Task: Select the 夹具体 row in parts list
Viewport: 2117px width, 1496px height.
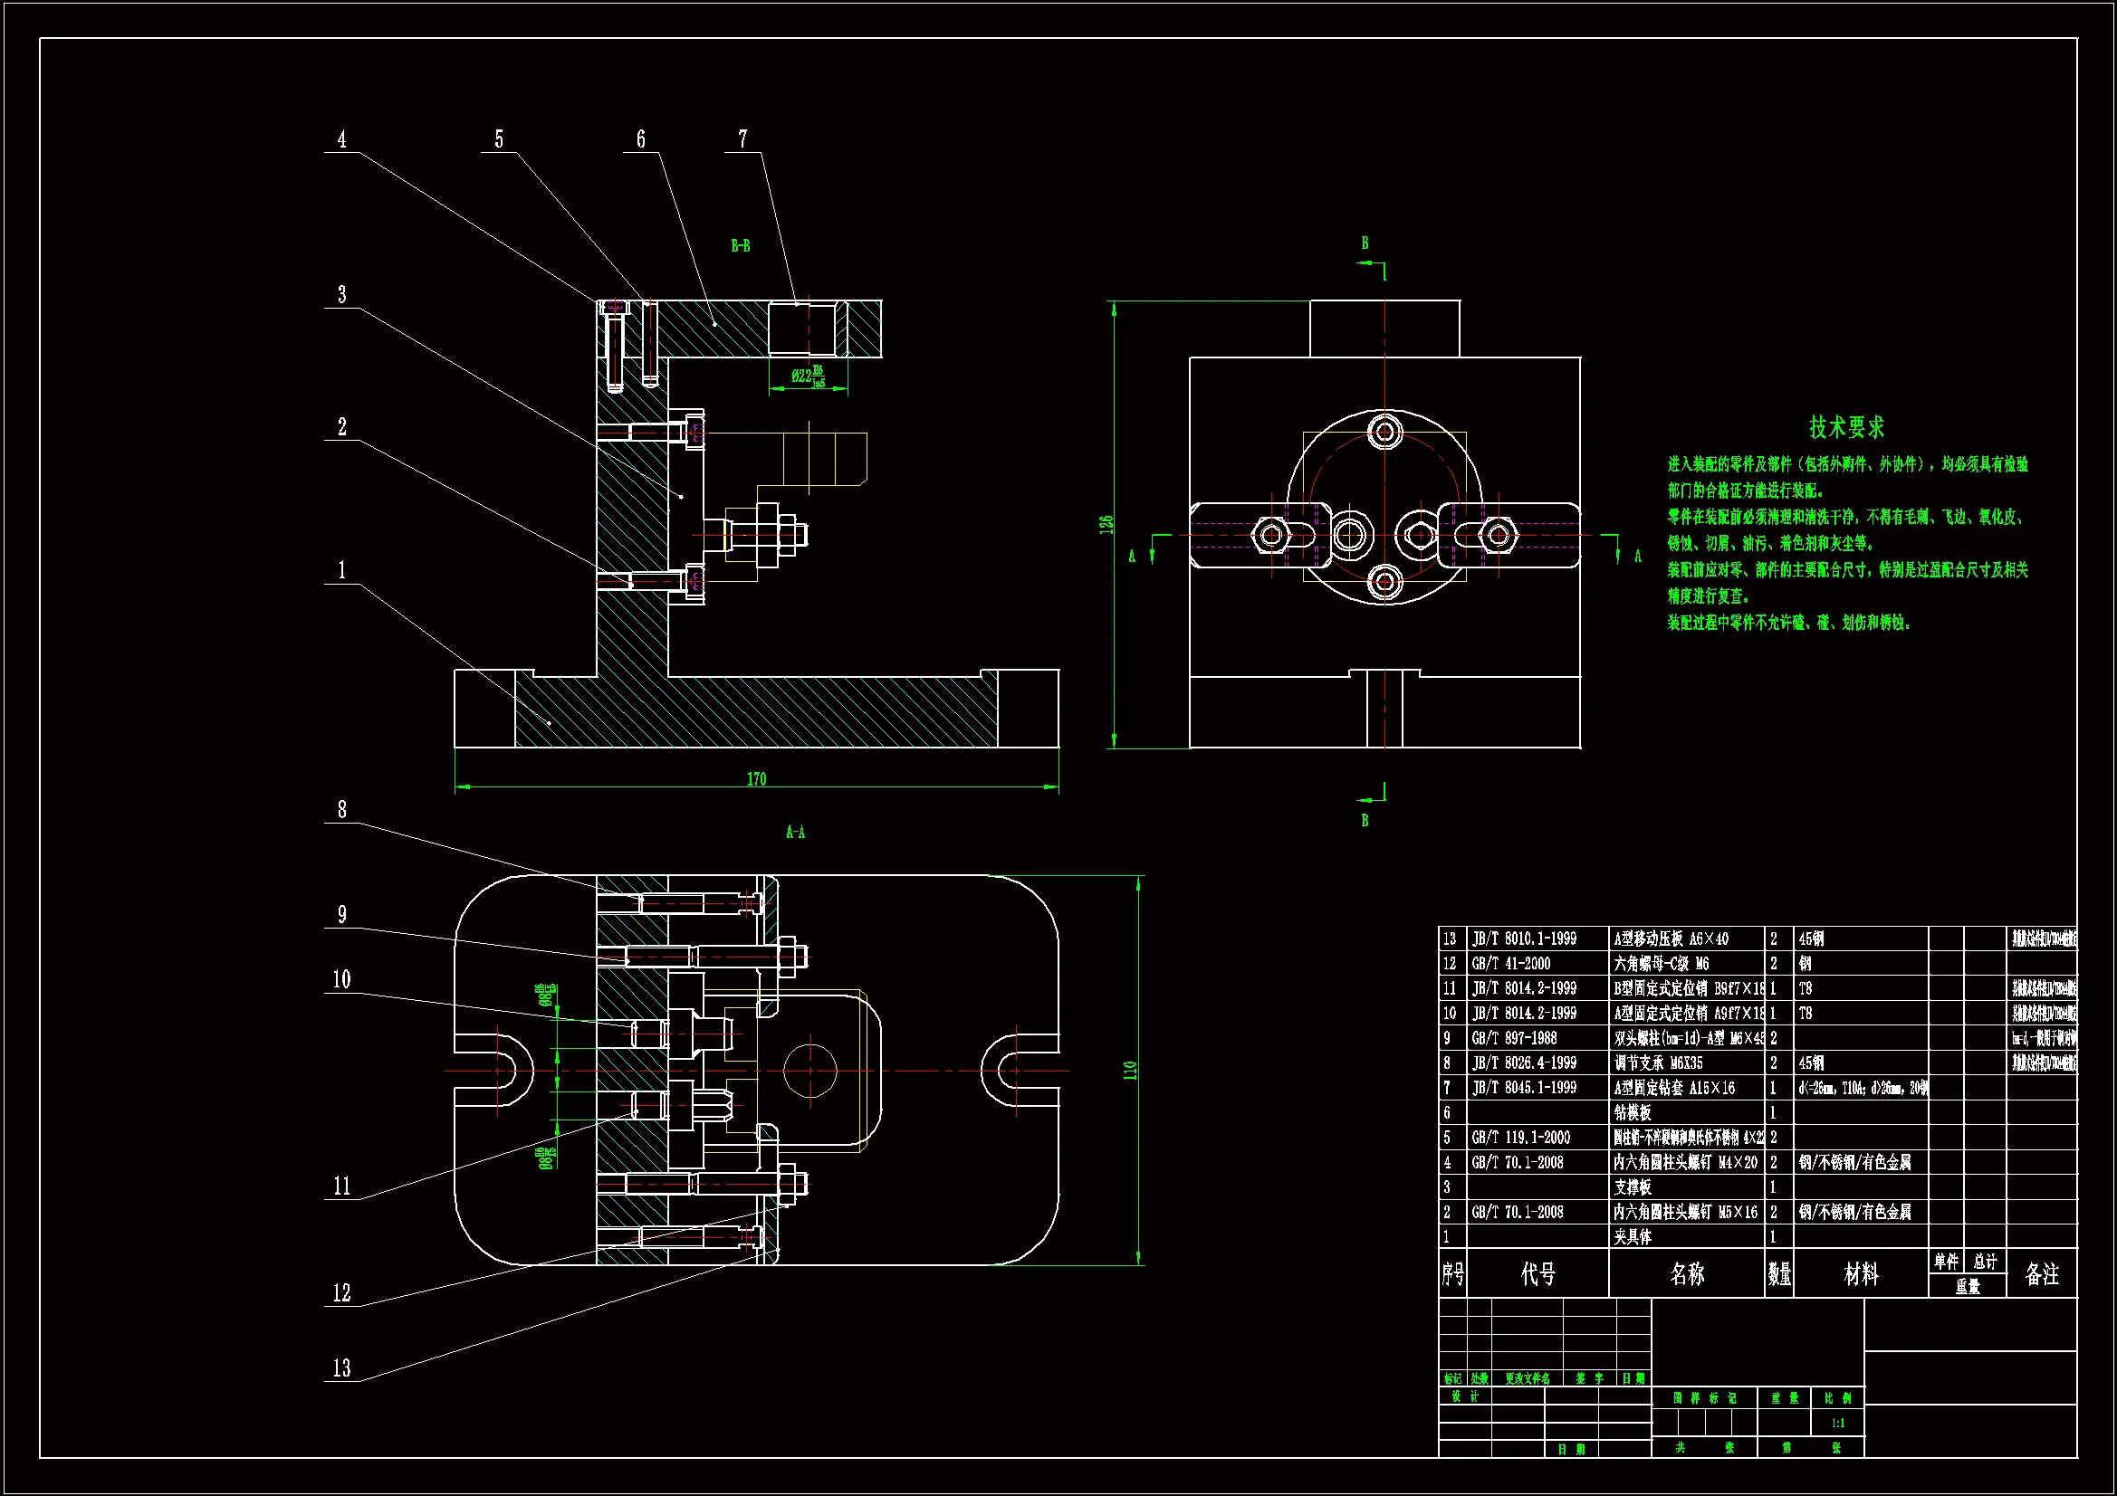Action: 1633,1237
